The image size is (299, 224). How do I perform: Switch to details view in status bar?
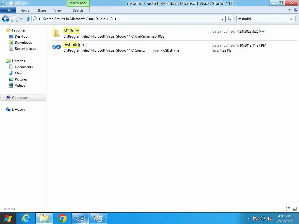coord(288,209)
